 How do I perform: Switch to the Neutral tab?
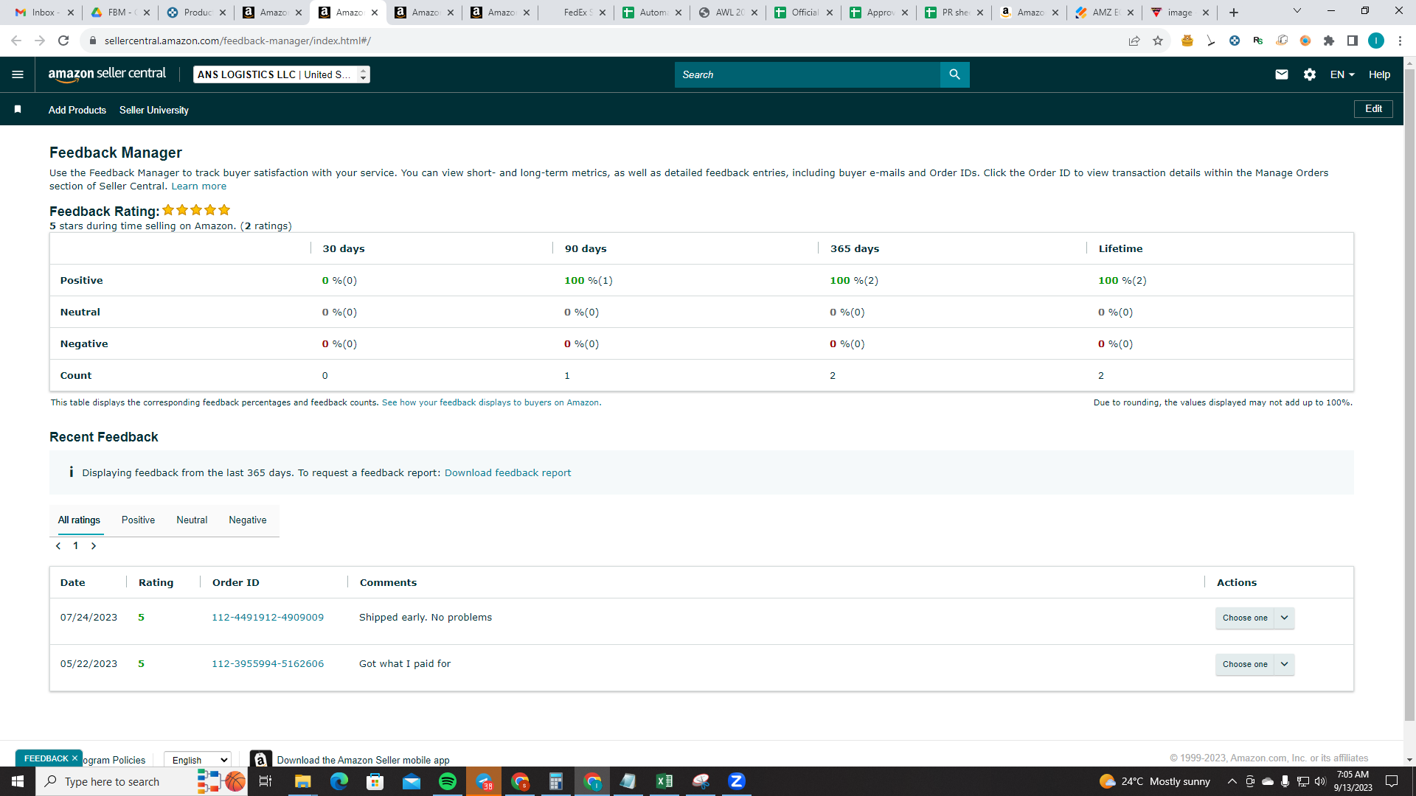(x=192, y=520)
